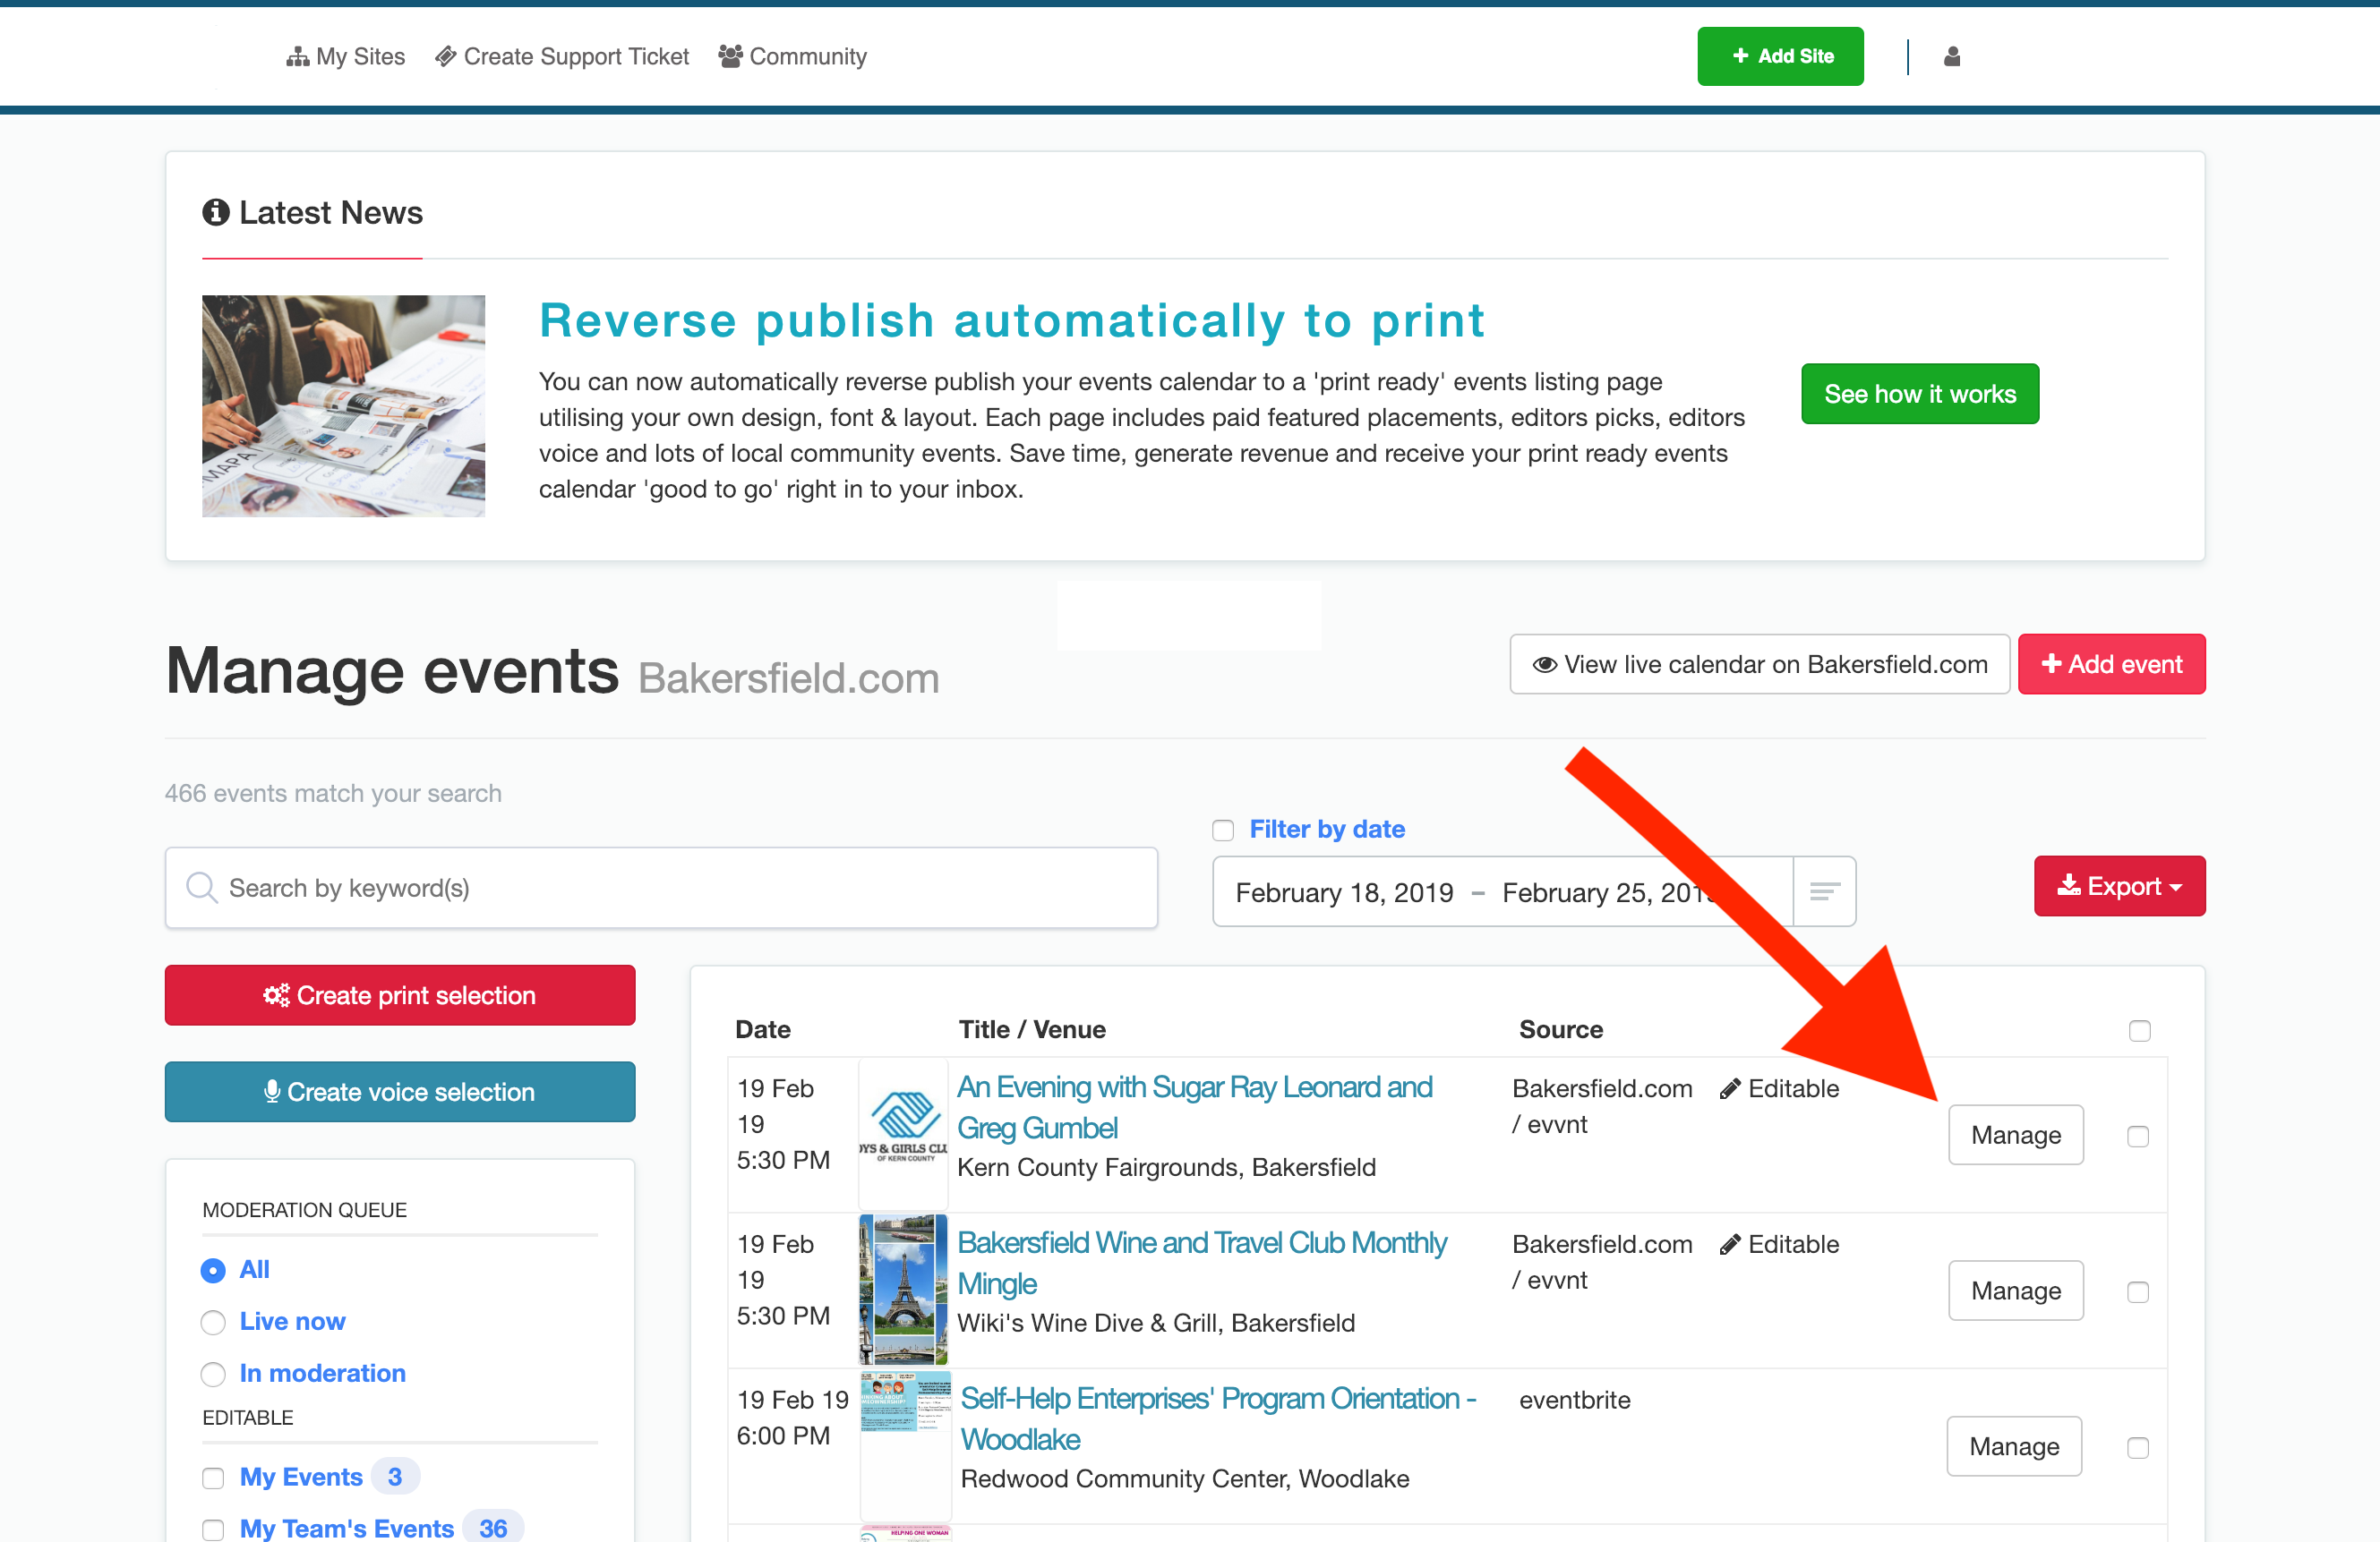Click the My Events label link
The image size is (2380, 1542).
click(x=300, y=1477)
